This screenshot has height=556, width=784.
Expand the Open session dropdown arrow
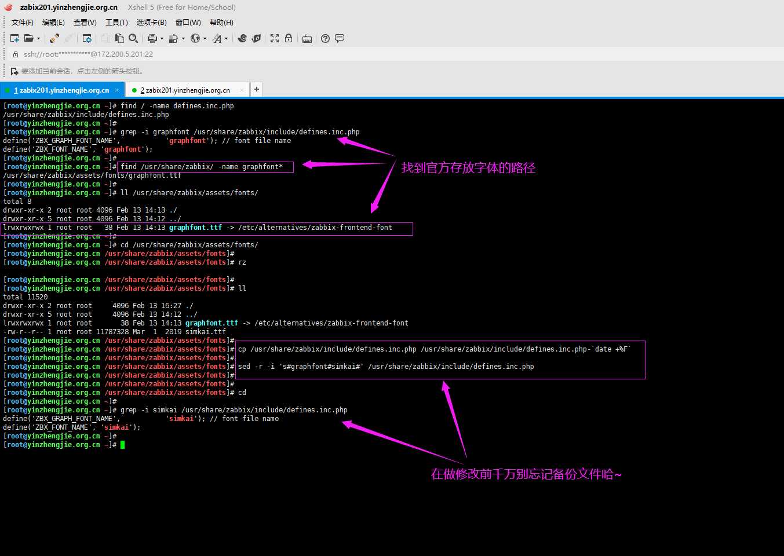38,39
